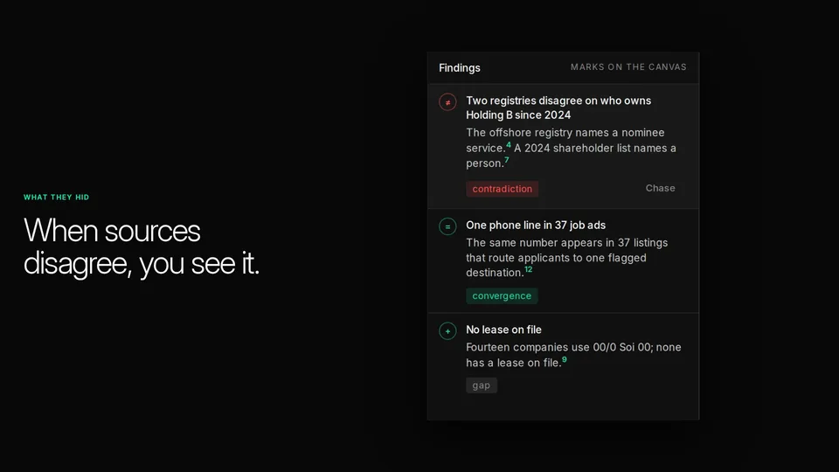This screenshot has width=839, height=472.
Task: Click the When sources disagree headline
Action: tap(142, 246)
